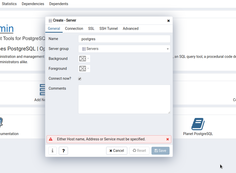236x173 pixels.
Task: Click the 'Comments' field label
Action: (57, 88)
